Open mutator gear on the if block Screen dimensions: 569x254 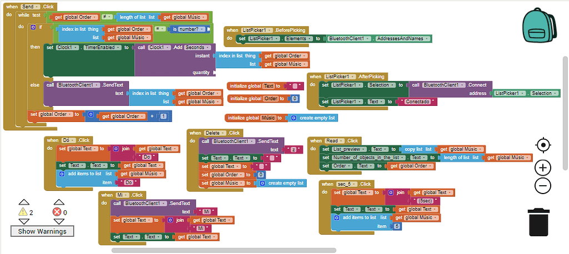(x=33, y=27)
